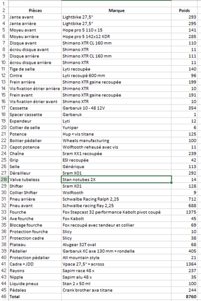The width and height of the screenshot is (201, 301).
Task: Select cell 'Hope pro 5 110 x 15'
Action: (116, 30)
